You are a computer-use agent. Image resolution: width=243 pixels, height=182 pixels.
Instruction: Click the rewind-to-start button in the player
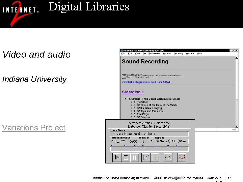click(168, 157)
